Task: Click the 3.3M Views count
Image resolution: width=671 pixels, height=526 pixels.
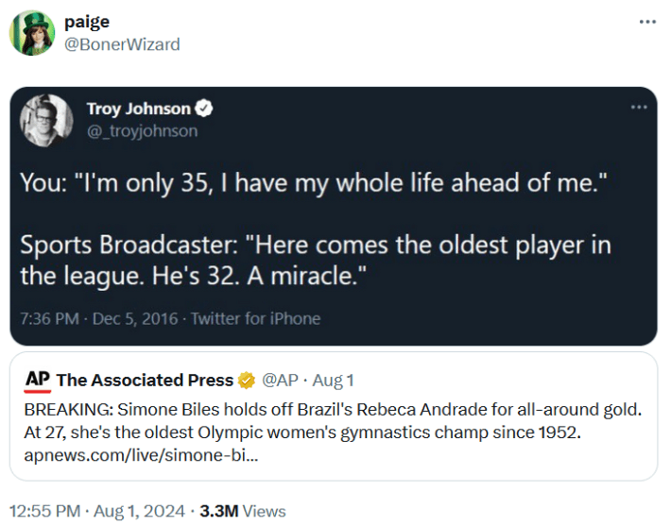Action: (242, 511)
